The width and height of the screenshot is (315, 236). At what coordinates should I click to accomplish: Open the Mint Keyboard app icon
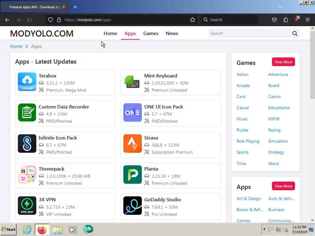pyautogui.click(x=132, y=82)
